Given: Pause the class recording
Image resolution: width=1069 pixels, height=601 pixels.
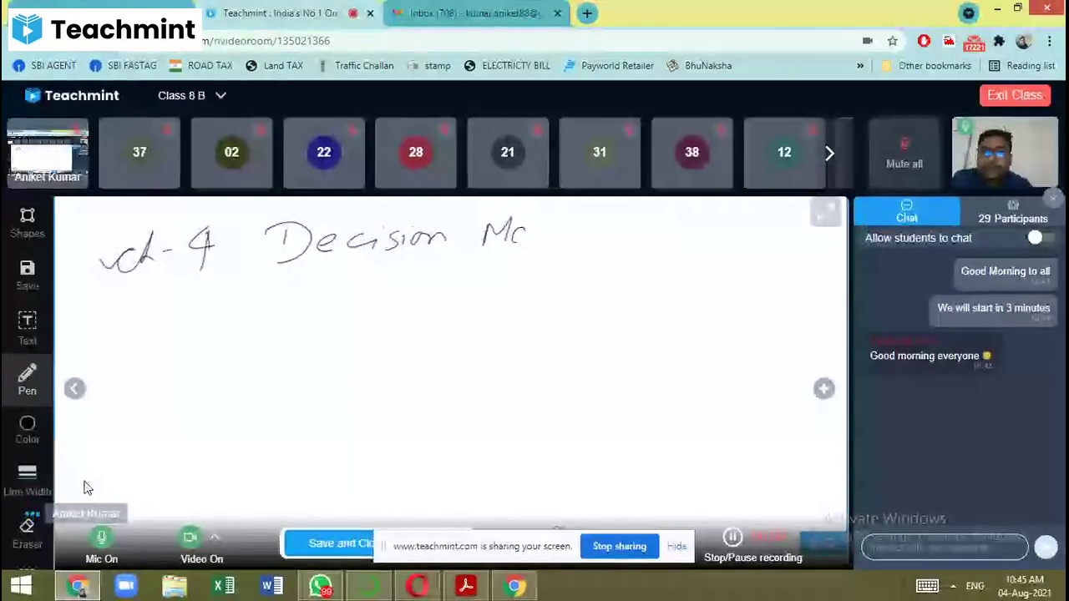Looking at the screenshot, I should coord(732,538).
